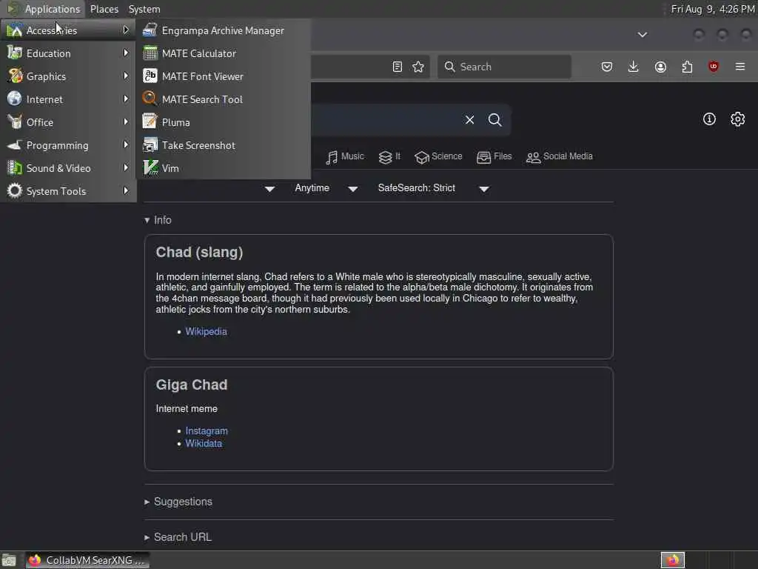Open SearXNG about info icon
The image size is (758, 569).
[709, 119]
